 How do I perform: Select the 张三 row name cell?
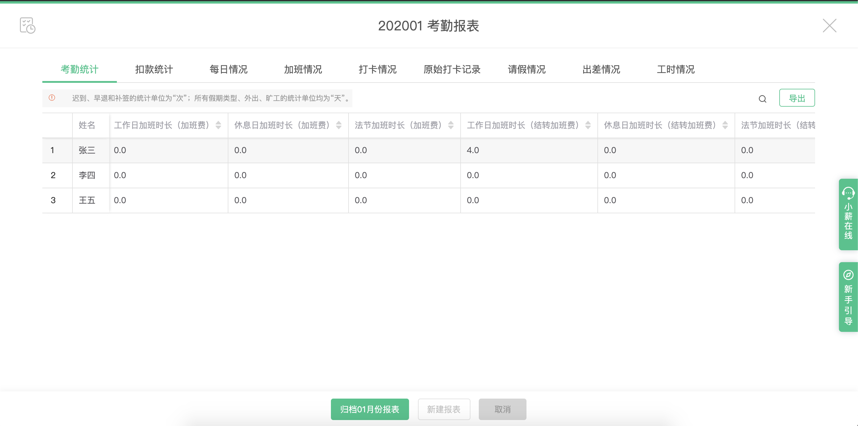tap(87, 150)
